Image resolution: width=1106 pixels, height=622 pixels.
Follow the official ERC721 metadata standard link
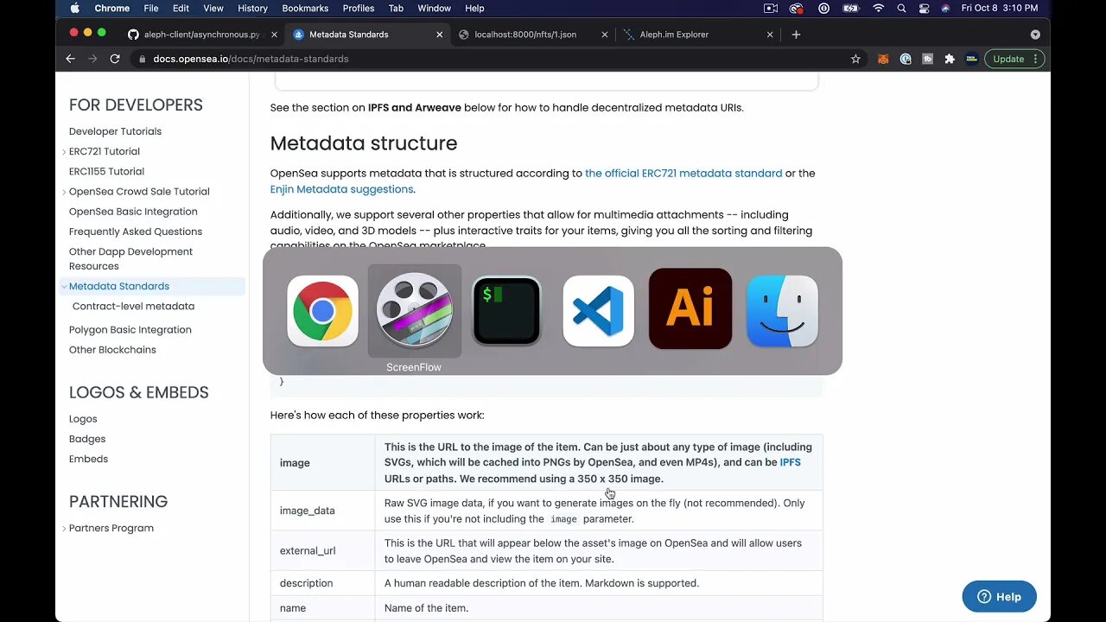(683, 173)
